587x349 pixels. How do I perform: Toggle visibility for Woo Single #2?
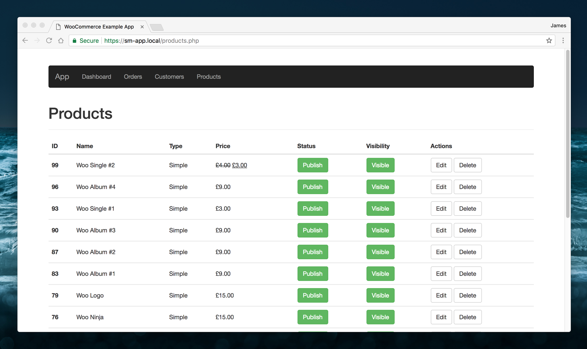380,165
